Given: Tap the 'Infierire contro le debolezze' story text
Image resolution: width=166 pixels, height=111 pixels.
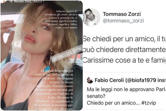Looking at the screenshot, I should click(x=61, y=19).
